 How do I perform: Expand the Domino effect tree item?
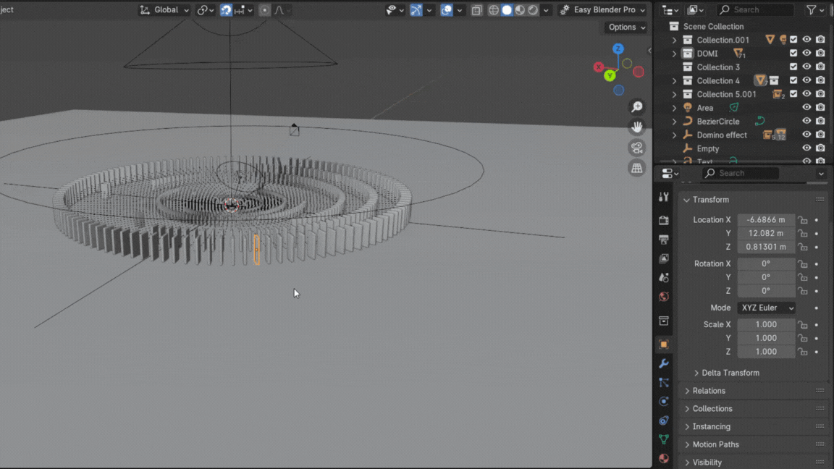(x=675, y=135)
